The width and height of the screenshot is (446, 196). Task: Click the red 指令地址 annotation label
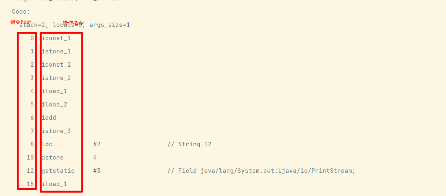coord(21,22)
